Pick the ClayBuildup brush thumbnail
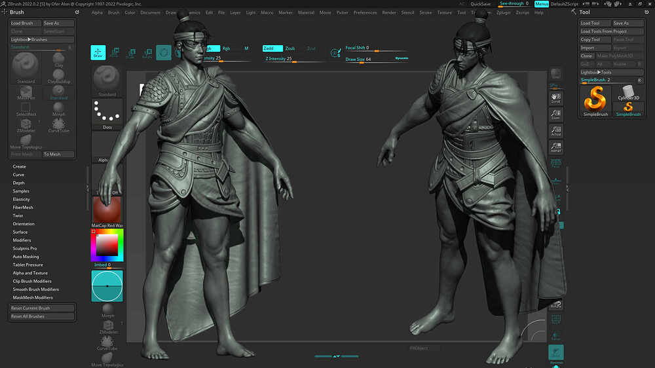Image resolution: width=655 pixels, height=368 pixels. click(x=58, y=77)
